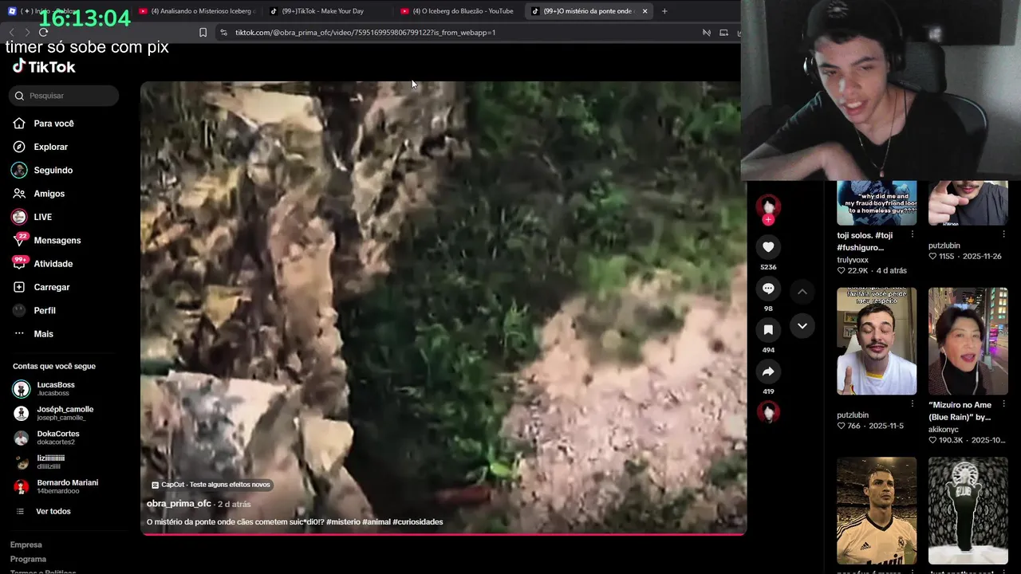
Task: Click Carregar to upload a video
Action: (51, 287)
